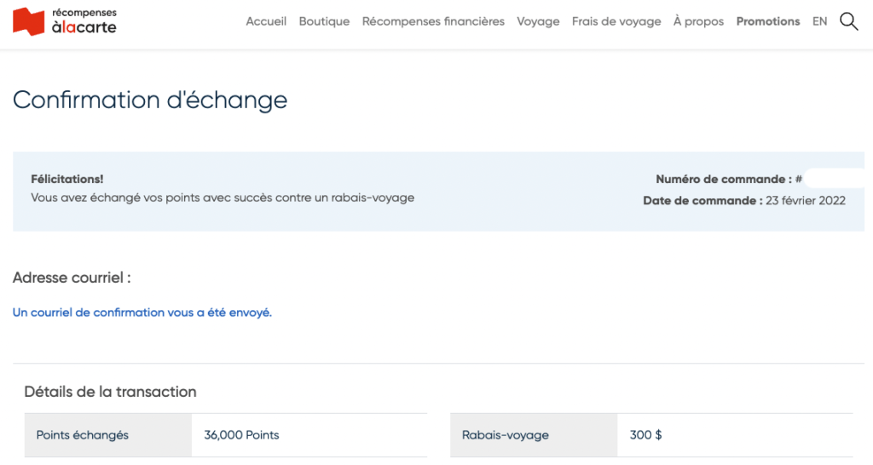Open the Boutique menu item
The width and height of the screenshot is (873, 465).
[324, 21]
